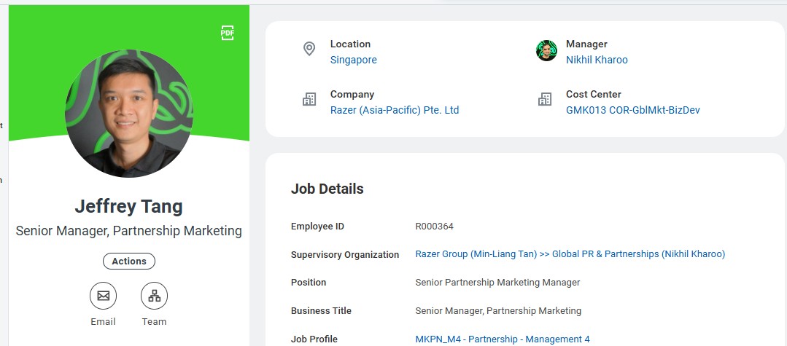Select the Employee ID value R000364
This screenshot has height=346, width=787.
tap(434, 227)
